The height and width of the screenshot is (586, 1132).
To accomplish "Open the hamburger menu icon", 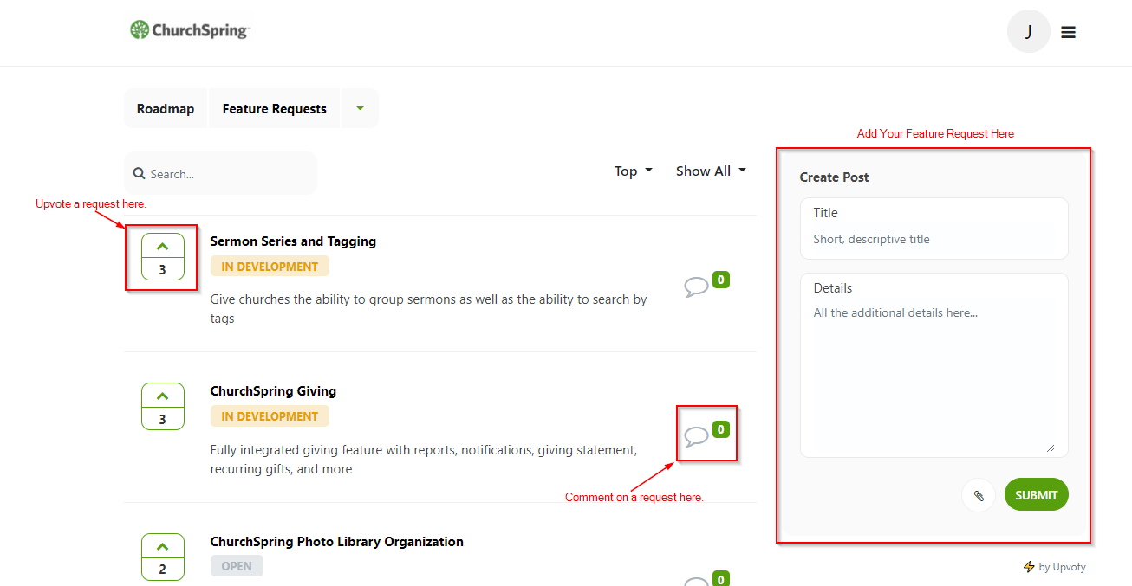I will (1069, 32).
